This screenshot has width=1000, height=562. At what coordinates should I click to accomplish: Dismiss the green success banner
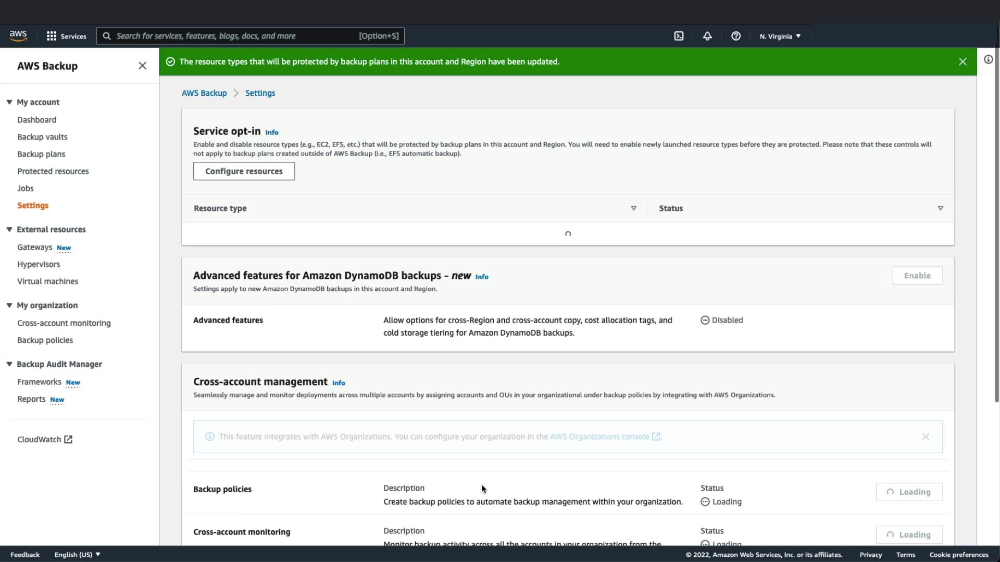(963, 61)
